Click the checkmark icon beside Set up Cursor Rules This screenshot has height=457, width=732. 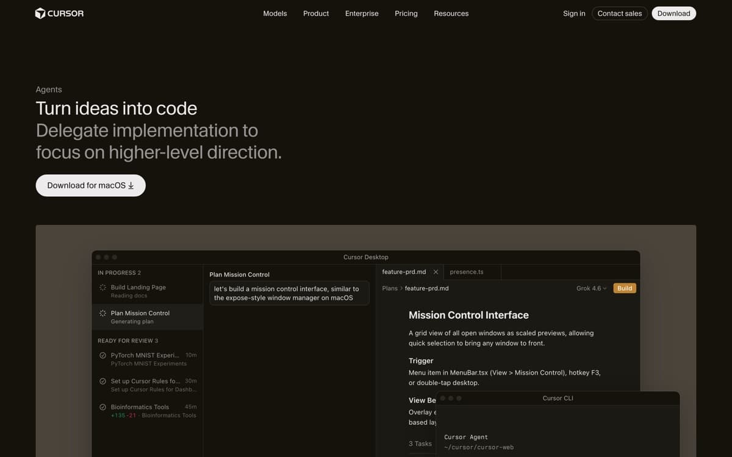pyautogui.click(x=102, y=381)
